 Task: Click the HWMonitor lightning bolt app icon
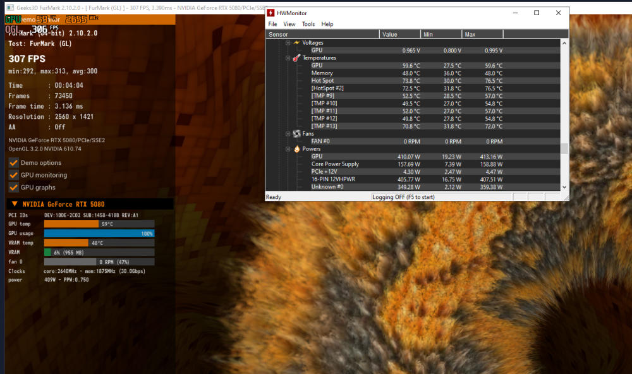point(271,13)
